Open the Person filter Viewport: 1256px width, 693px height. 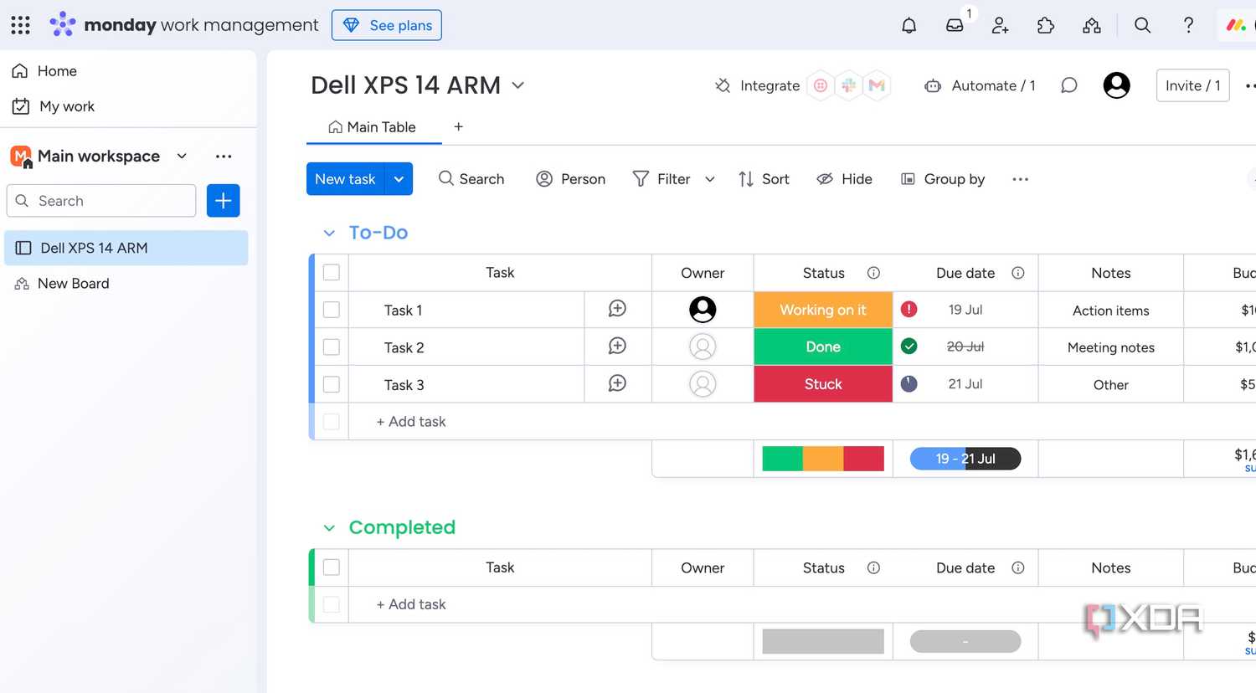click(571, 179)
